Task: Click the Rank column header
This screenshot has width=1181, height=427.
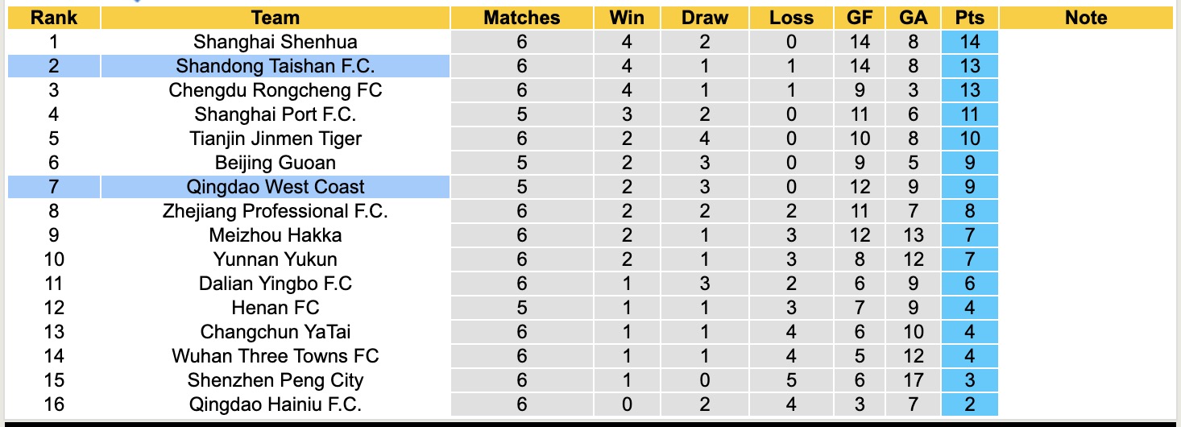Action: click(x=54, y=18)
